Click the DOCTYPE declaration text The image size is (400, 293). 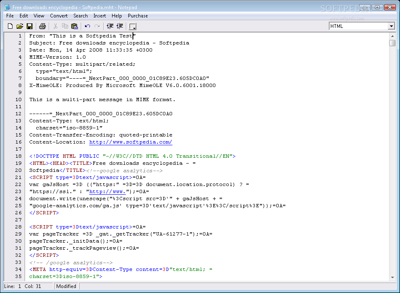132,156
